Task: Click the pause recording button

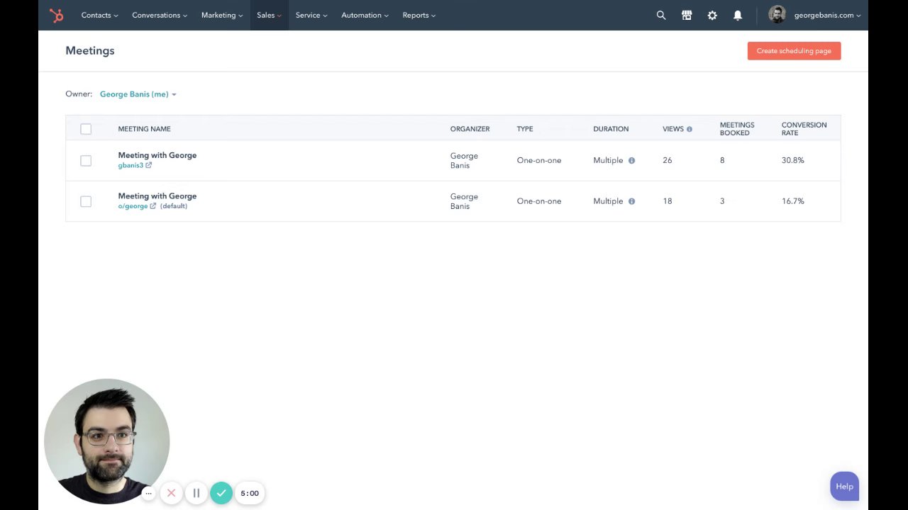Action: (196, 493)
